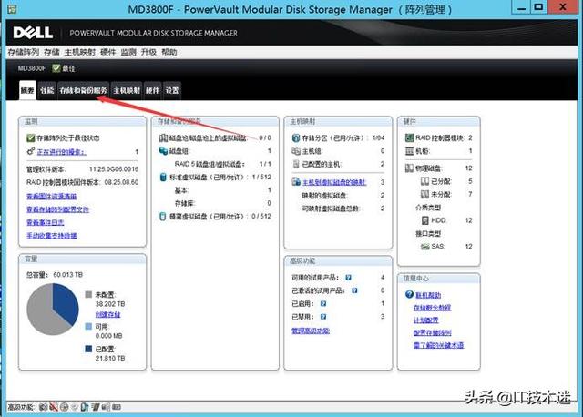
Task: Click the SAS interface icon
Action: (x=425, y=247)
